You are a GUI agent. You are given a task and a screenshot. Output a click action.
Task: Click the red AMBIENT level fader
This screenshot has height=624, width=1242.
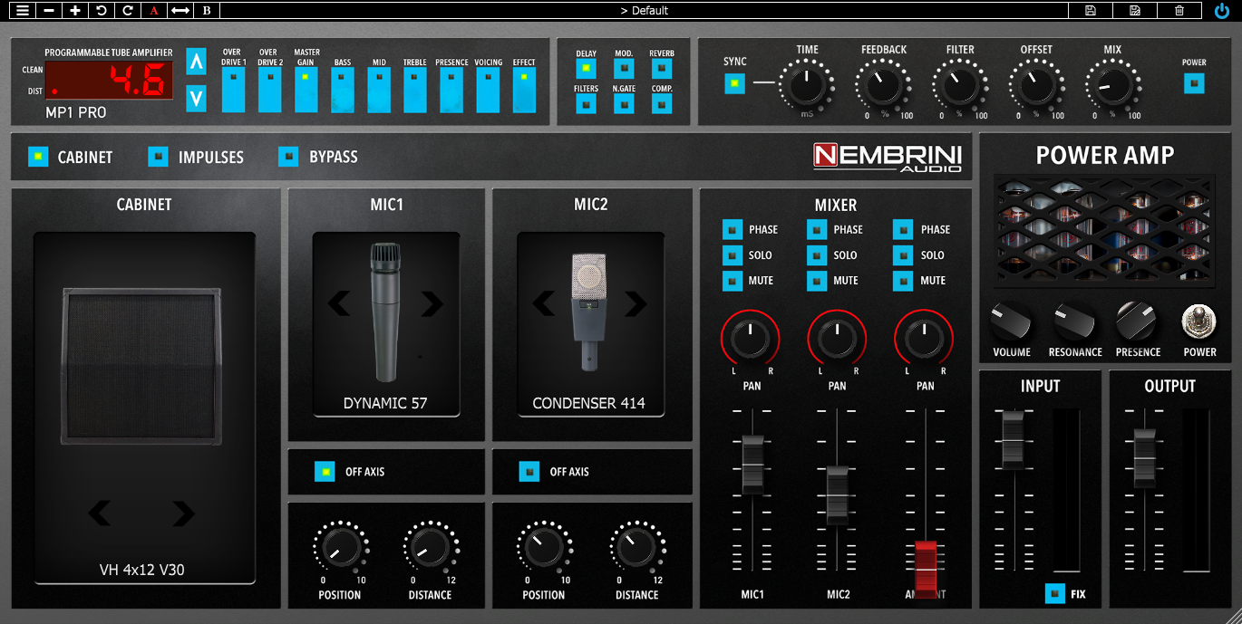click(x=923, y=566)
